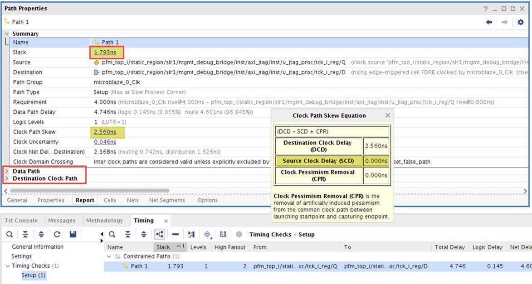Expand all in Timing navigation tree
Viewport: 532px width, 284px height.
41,234
